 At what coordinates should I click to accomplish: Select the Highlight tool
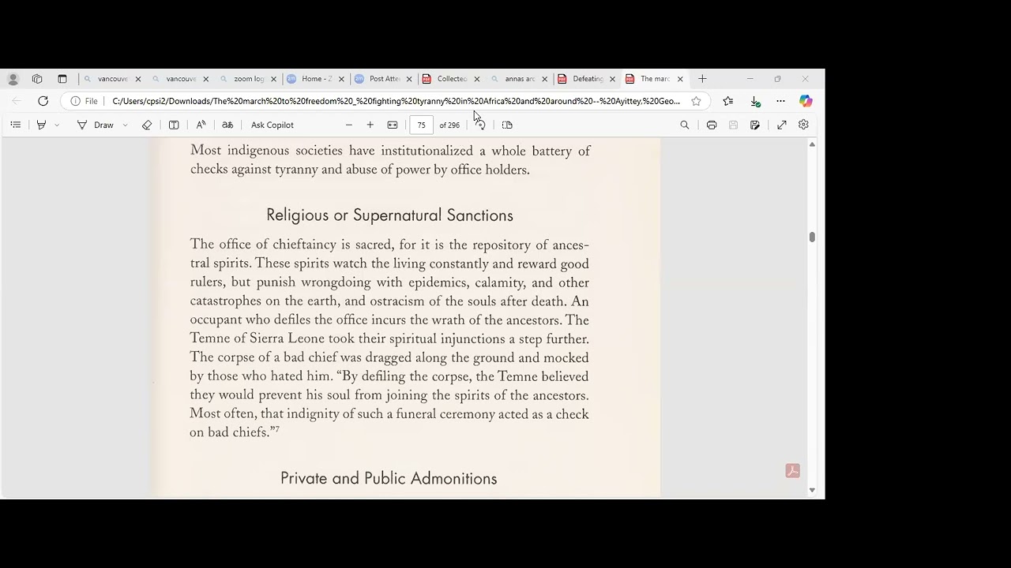click(41, 125)
